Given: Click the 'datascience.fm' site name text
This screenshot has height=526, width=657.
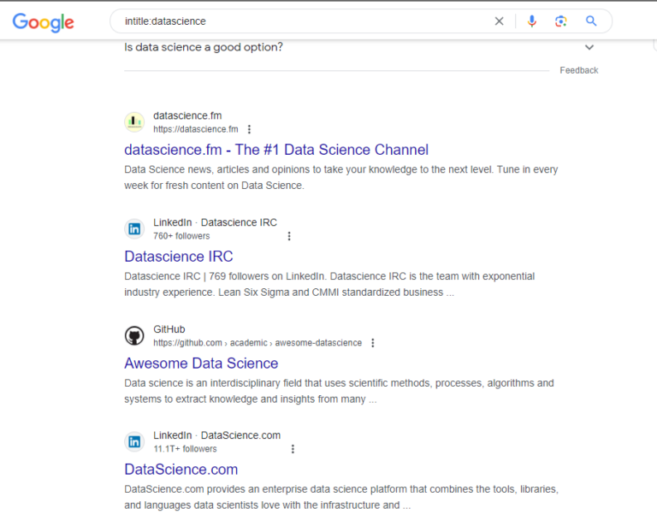Looking at the screenshot, I should pos(187,115).
